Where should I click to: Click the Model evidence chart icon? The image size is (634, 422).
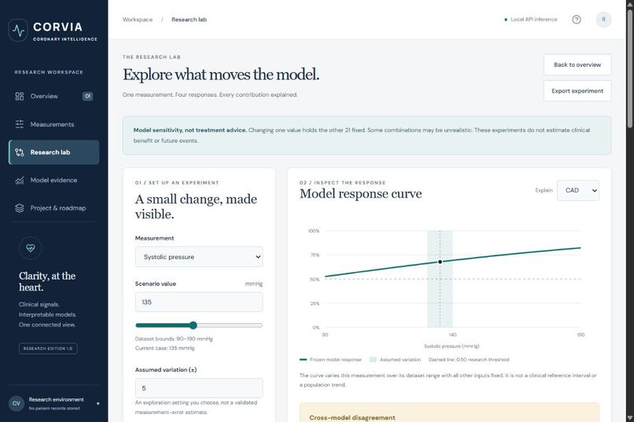pyautogui.click(x=20, y=180)
